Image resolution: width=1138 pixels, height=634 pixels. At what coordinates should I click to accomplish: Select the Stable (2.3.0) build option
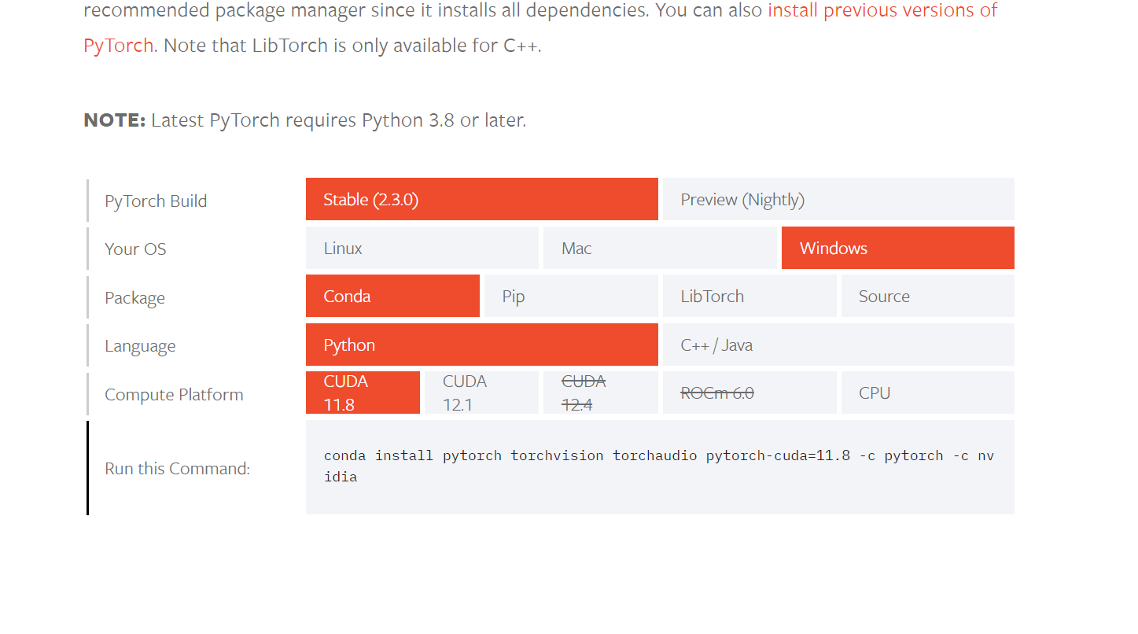point(481,199)
